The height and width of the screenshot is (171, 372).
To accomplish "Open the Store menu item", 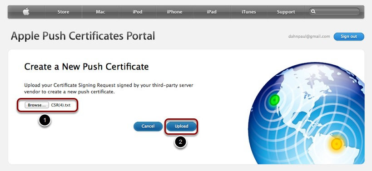I will coord(63,12).
